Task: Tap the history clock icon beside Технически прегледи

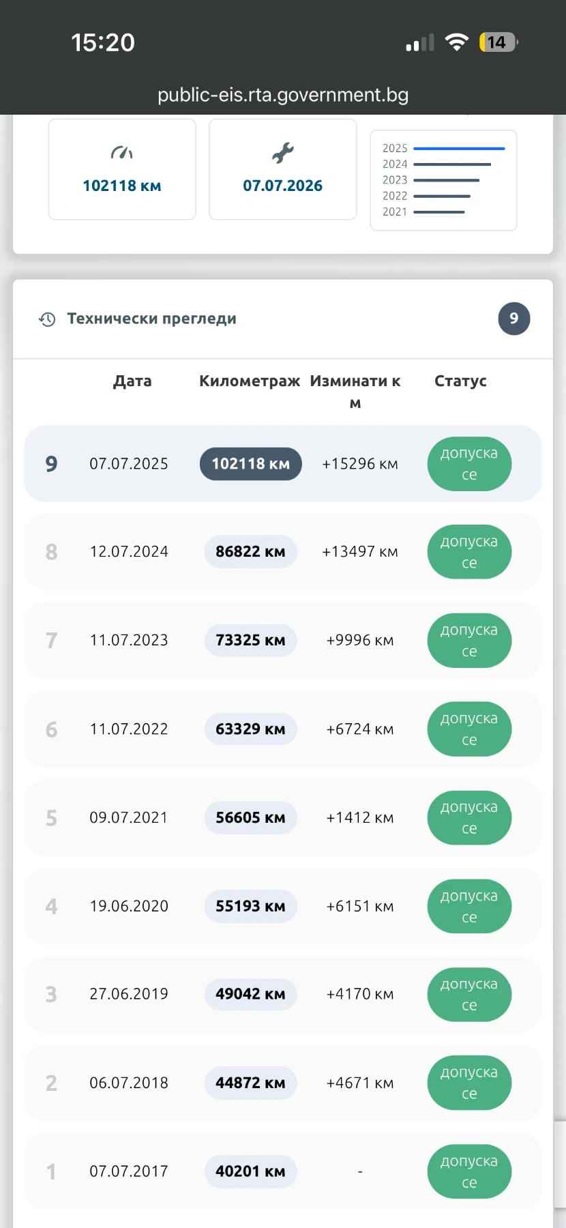Action: click(47, 319)
